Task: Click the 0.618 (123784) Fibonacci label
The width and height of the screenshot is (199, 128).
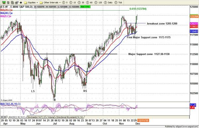Action: pos(138,9)
